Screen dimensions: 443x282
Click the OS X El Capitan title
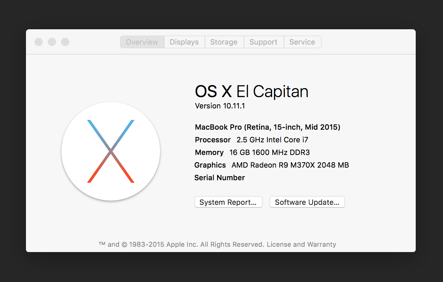pyautogui.click(x=251, y=91)
